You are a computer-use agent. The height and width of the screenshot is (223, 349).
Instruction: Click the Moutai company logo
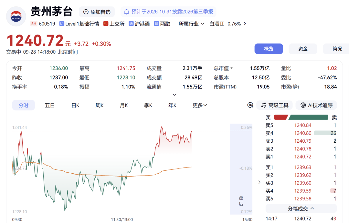coord(16,16)
